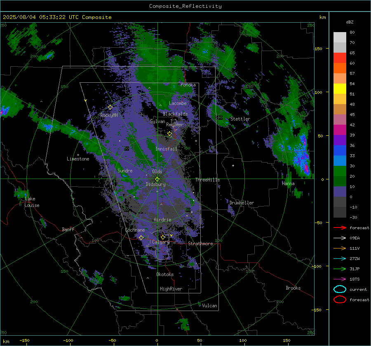Click the Stettler city label

pos(240,119)
